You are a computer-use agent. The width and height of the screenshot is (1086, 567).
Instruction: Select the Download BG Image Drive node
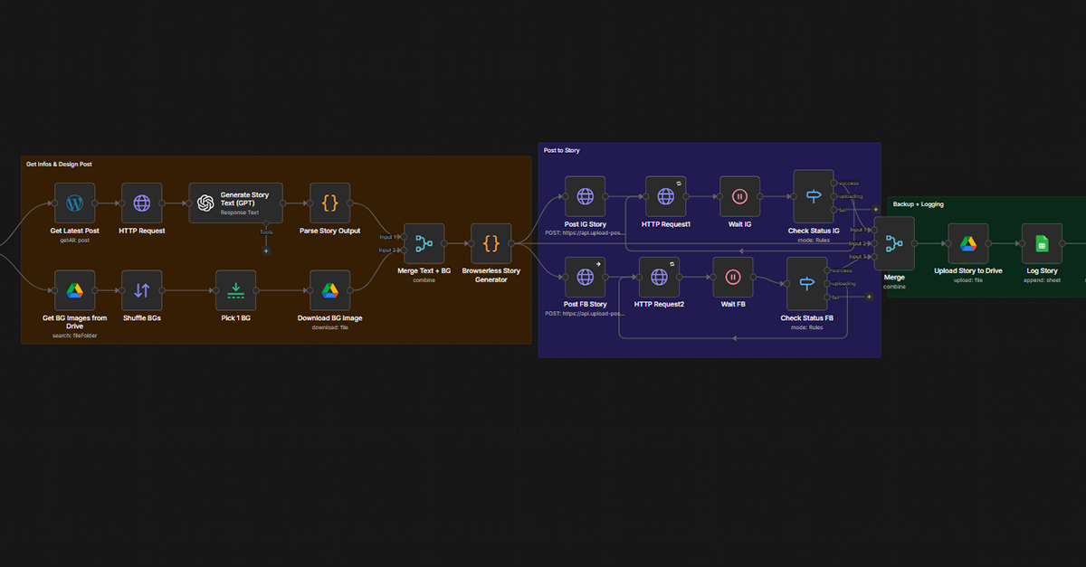329,290
